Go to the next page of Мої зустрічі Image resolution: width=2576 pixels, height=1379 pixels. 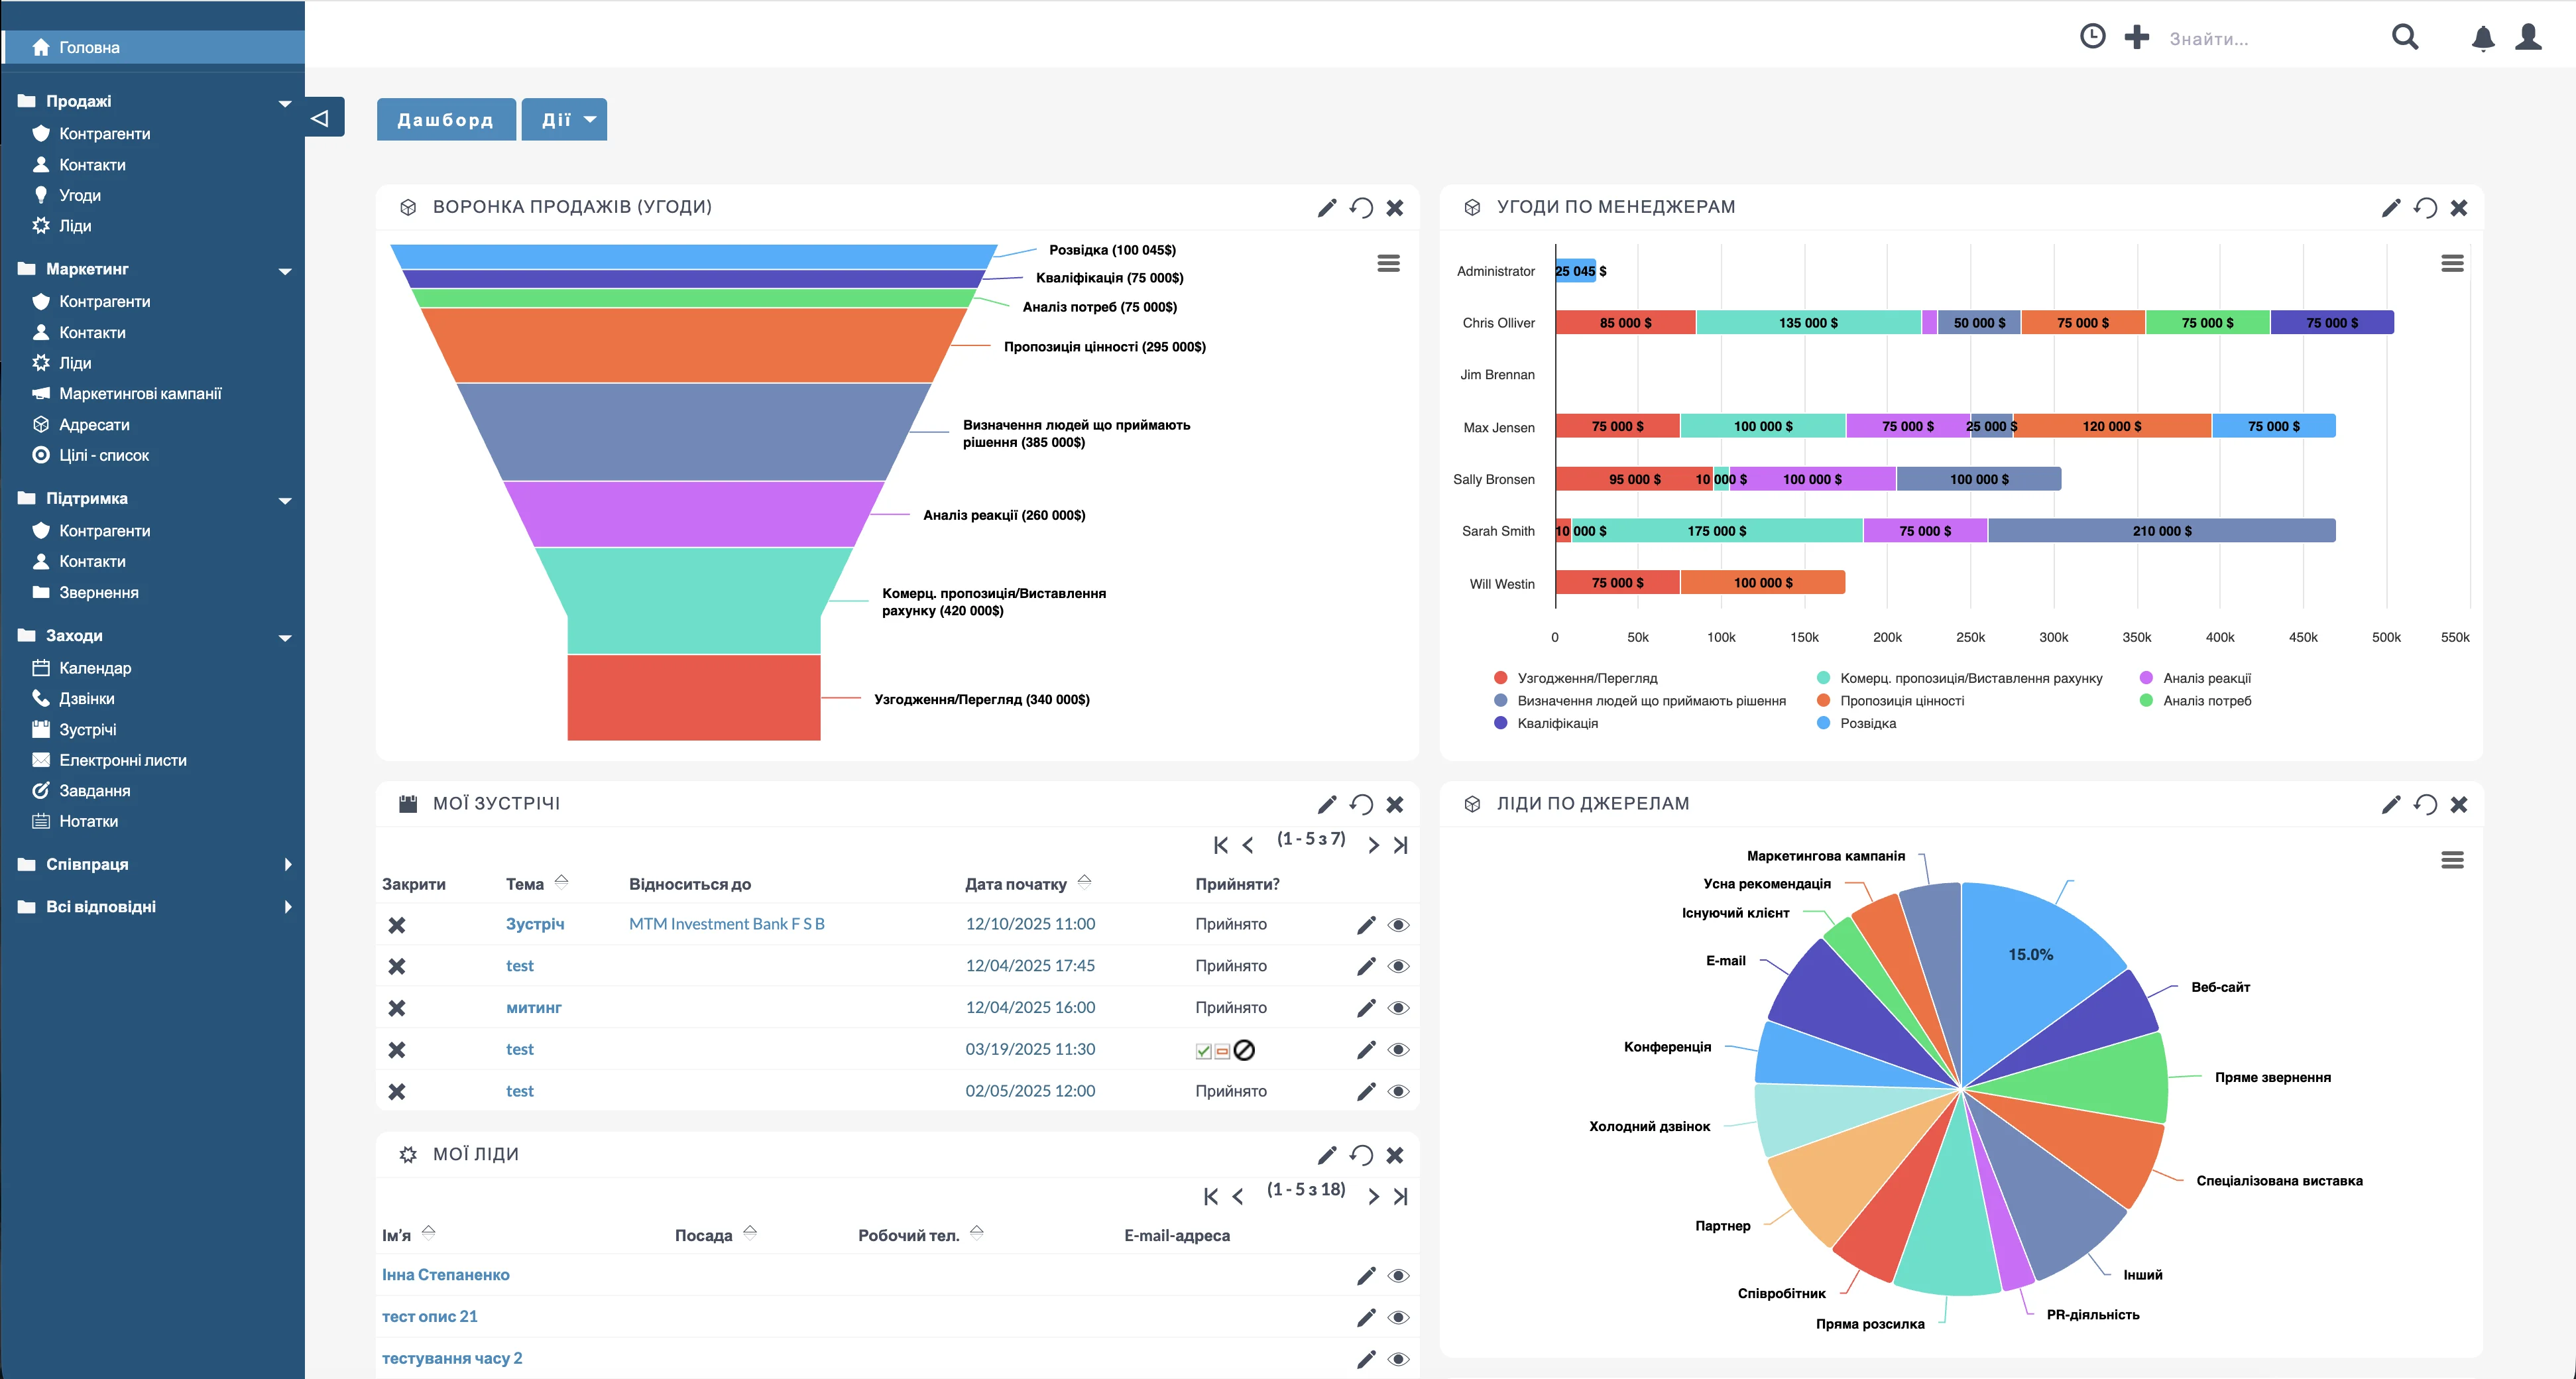(1373, 846)
